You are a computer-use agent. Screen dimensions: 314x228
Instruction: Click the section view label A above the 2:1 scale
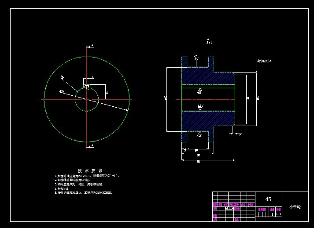click(208, 39)
